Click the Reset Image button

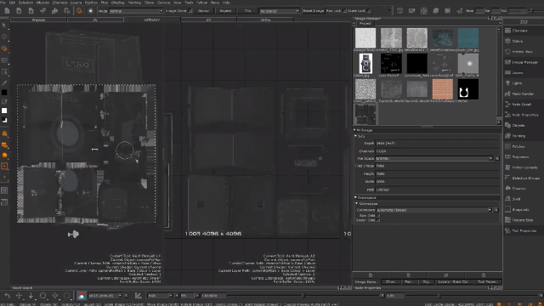tap(314, 11)
